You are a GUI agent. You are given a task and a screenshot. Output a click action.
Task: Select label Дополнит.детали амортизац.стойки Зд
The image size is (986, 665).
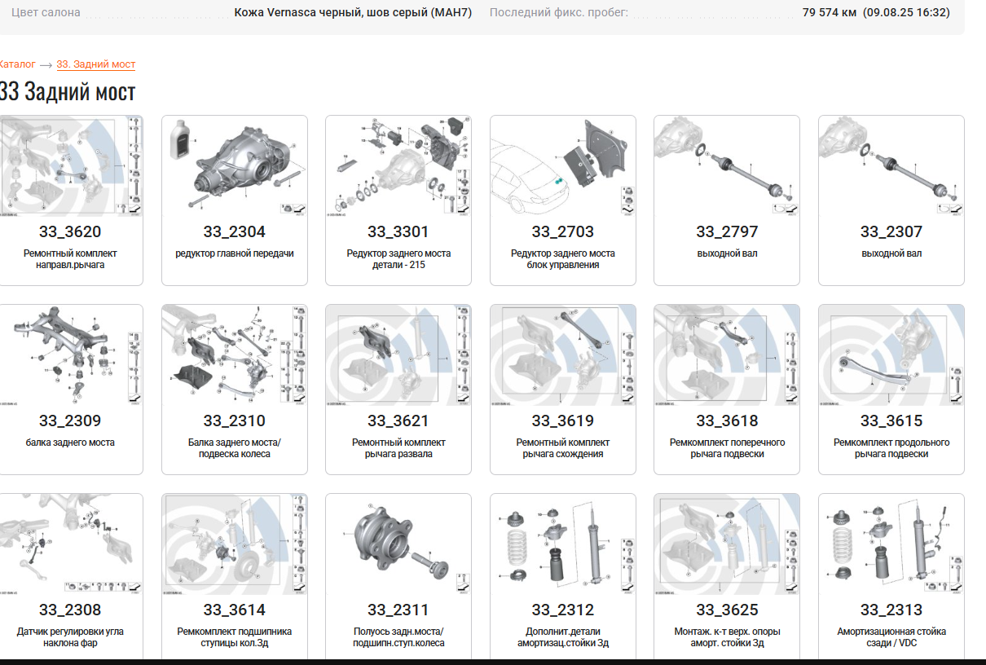[x=563, y=637]
